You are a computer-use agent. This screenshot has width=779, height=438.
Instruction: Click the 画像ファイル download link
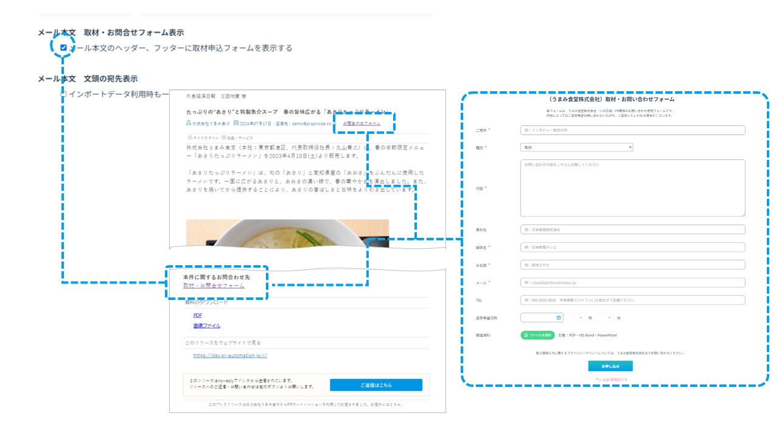[x=206, y=326]
